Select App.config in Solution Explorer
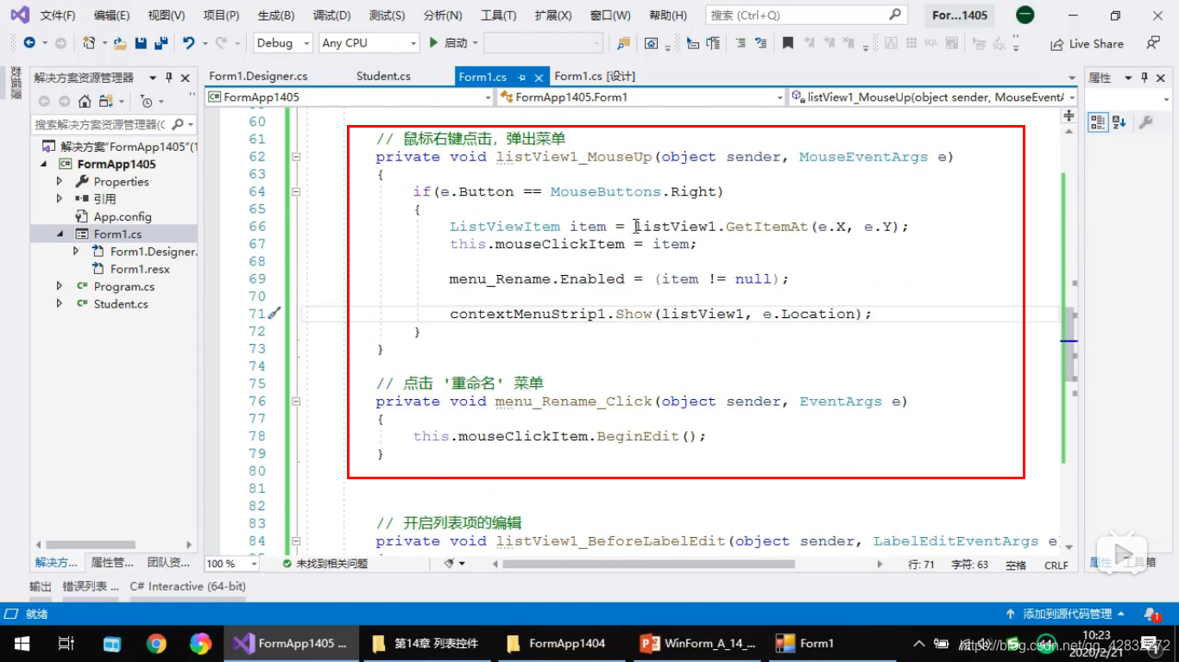 tap(122, 216)
